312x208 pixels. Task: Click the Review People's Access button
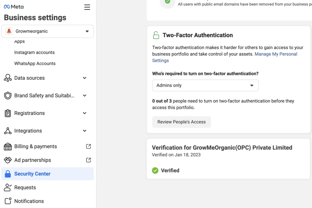point(182,122)
